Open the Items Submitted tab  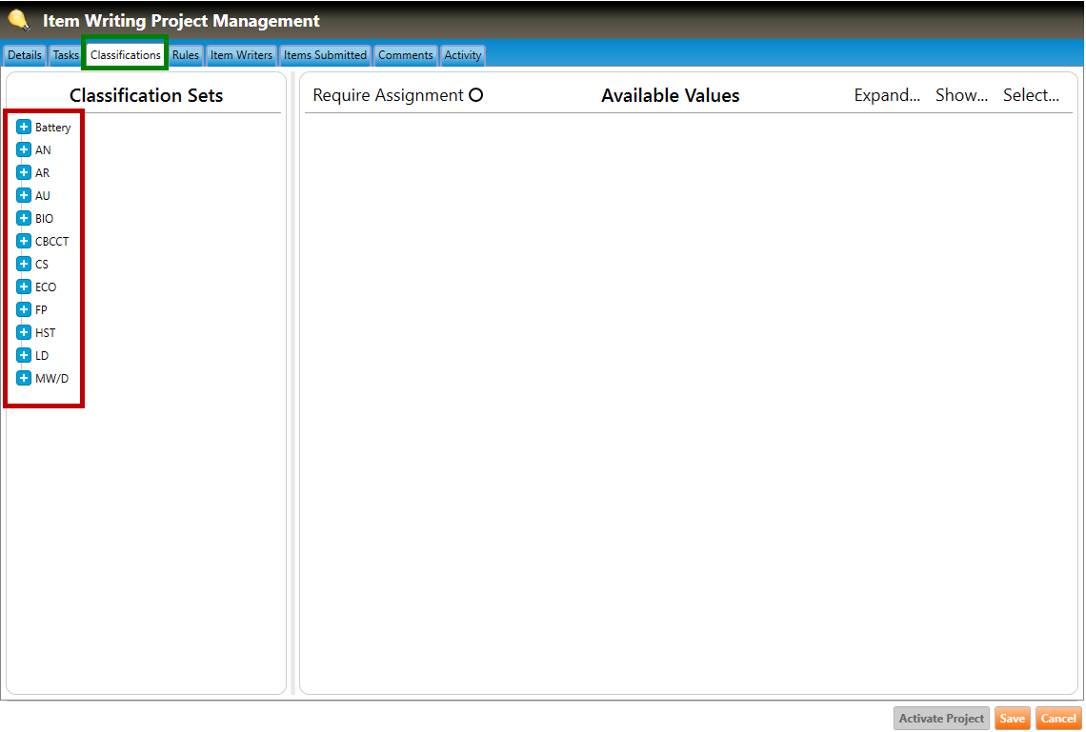click(x=325, y=55)
